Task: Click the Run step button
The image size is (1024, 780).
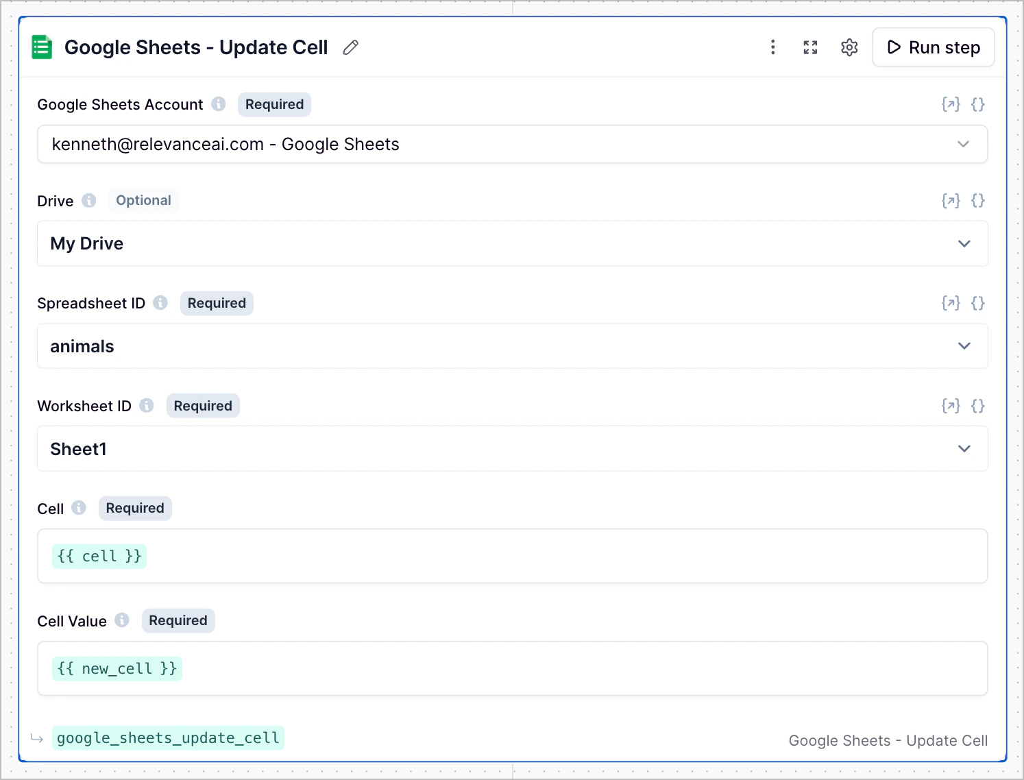Action: (933, 47)
